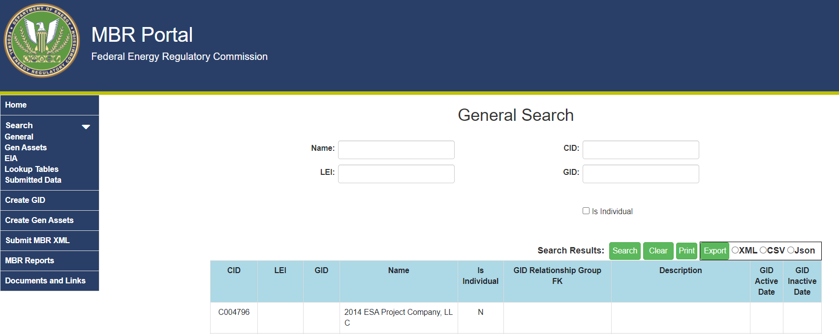
Task: Open Submit MBR XML page
Action: (x=37, y=241)
